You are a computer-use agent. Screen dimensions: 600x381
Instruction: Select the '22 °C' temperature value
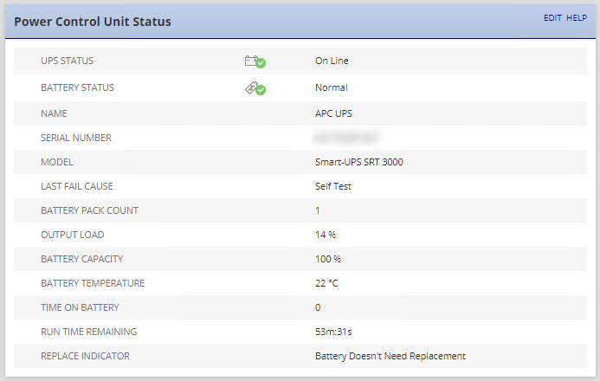tap(326, 283)
